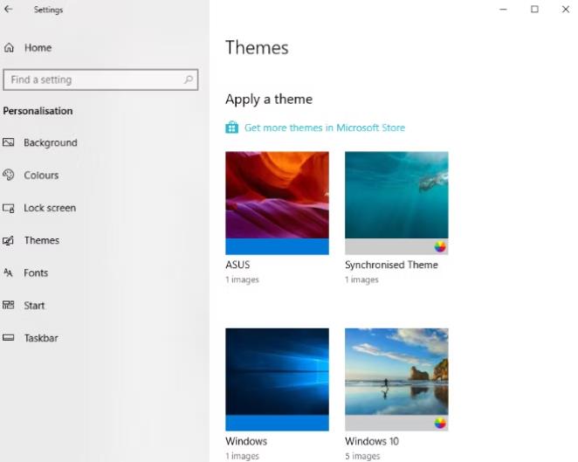Image resolution: width=578 pixels, height=462 pixels.
Task: Maximize the Settings window
Action: click(x=534, y=10)
